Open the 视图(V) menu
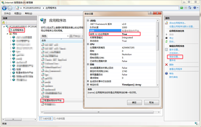Viewport: 201px width, 127px height. [18, 14]
